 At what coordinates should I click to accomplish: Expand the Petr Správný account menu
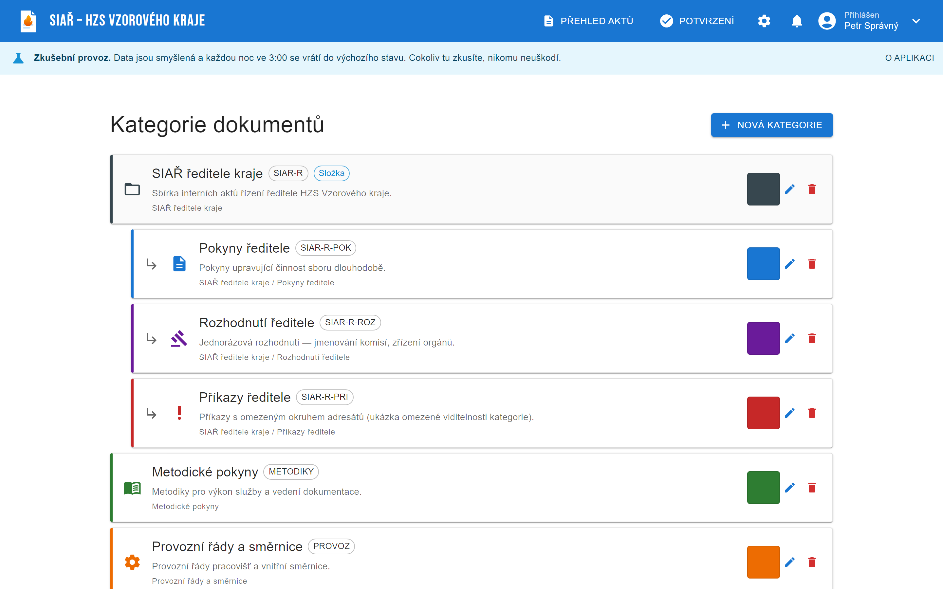tap(916, 21)
